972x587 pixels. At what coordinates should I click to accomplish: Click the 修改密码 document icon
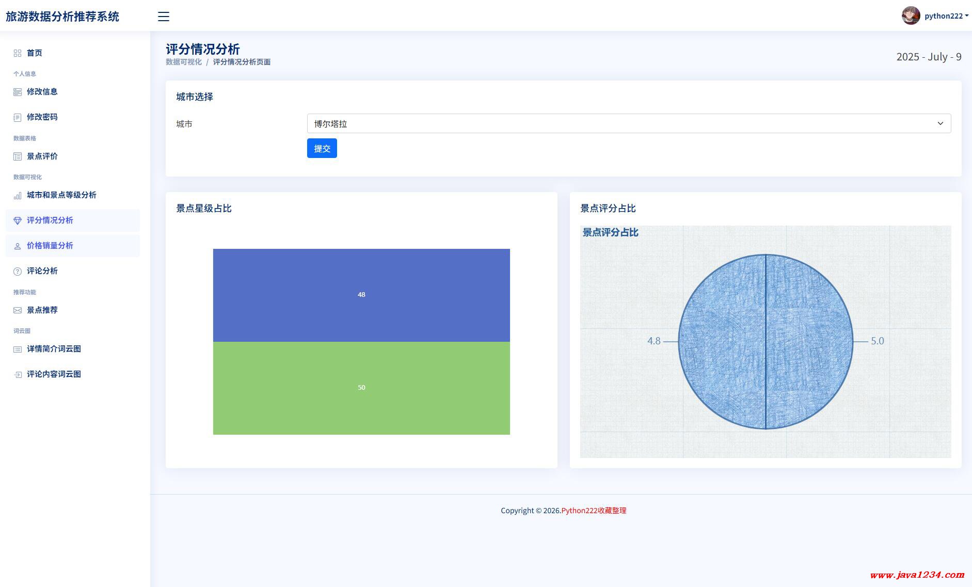[x=18, y=117]
